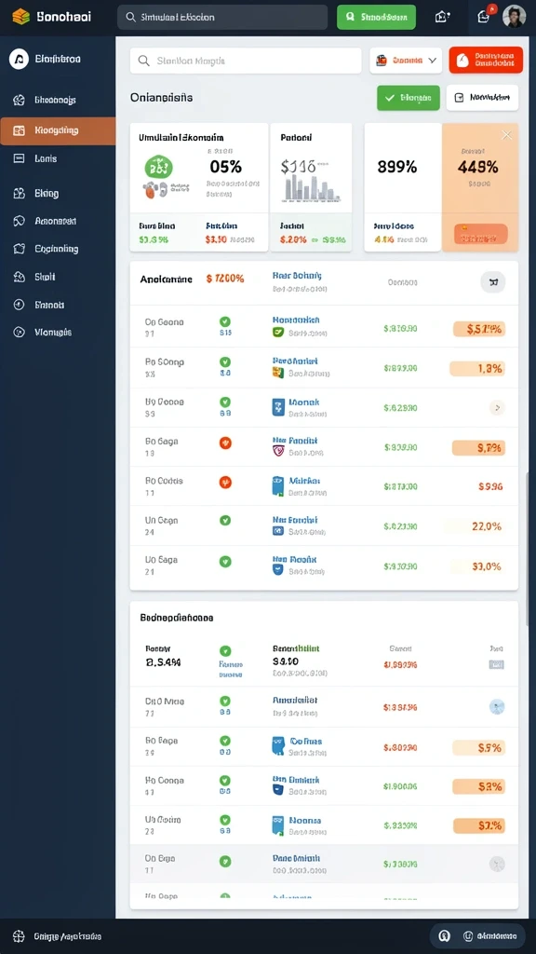Image resolution: width=536 pixels, height=954 pixels.
Task: Click the round icon button in first table header
Action: point(493,281)
